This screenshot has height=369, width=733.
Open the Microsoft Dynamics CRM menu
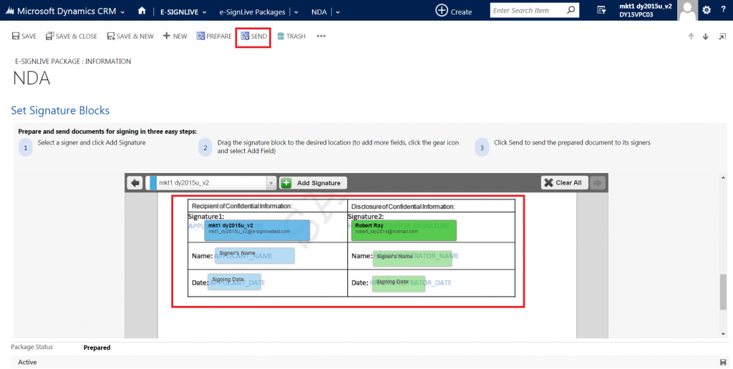click(x=67, y=11)
